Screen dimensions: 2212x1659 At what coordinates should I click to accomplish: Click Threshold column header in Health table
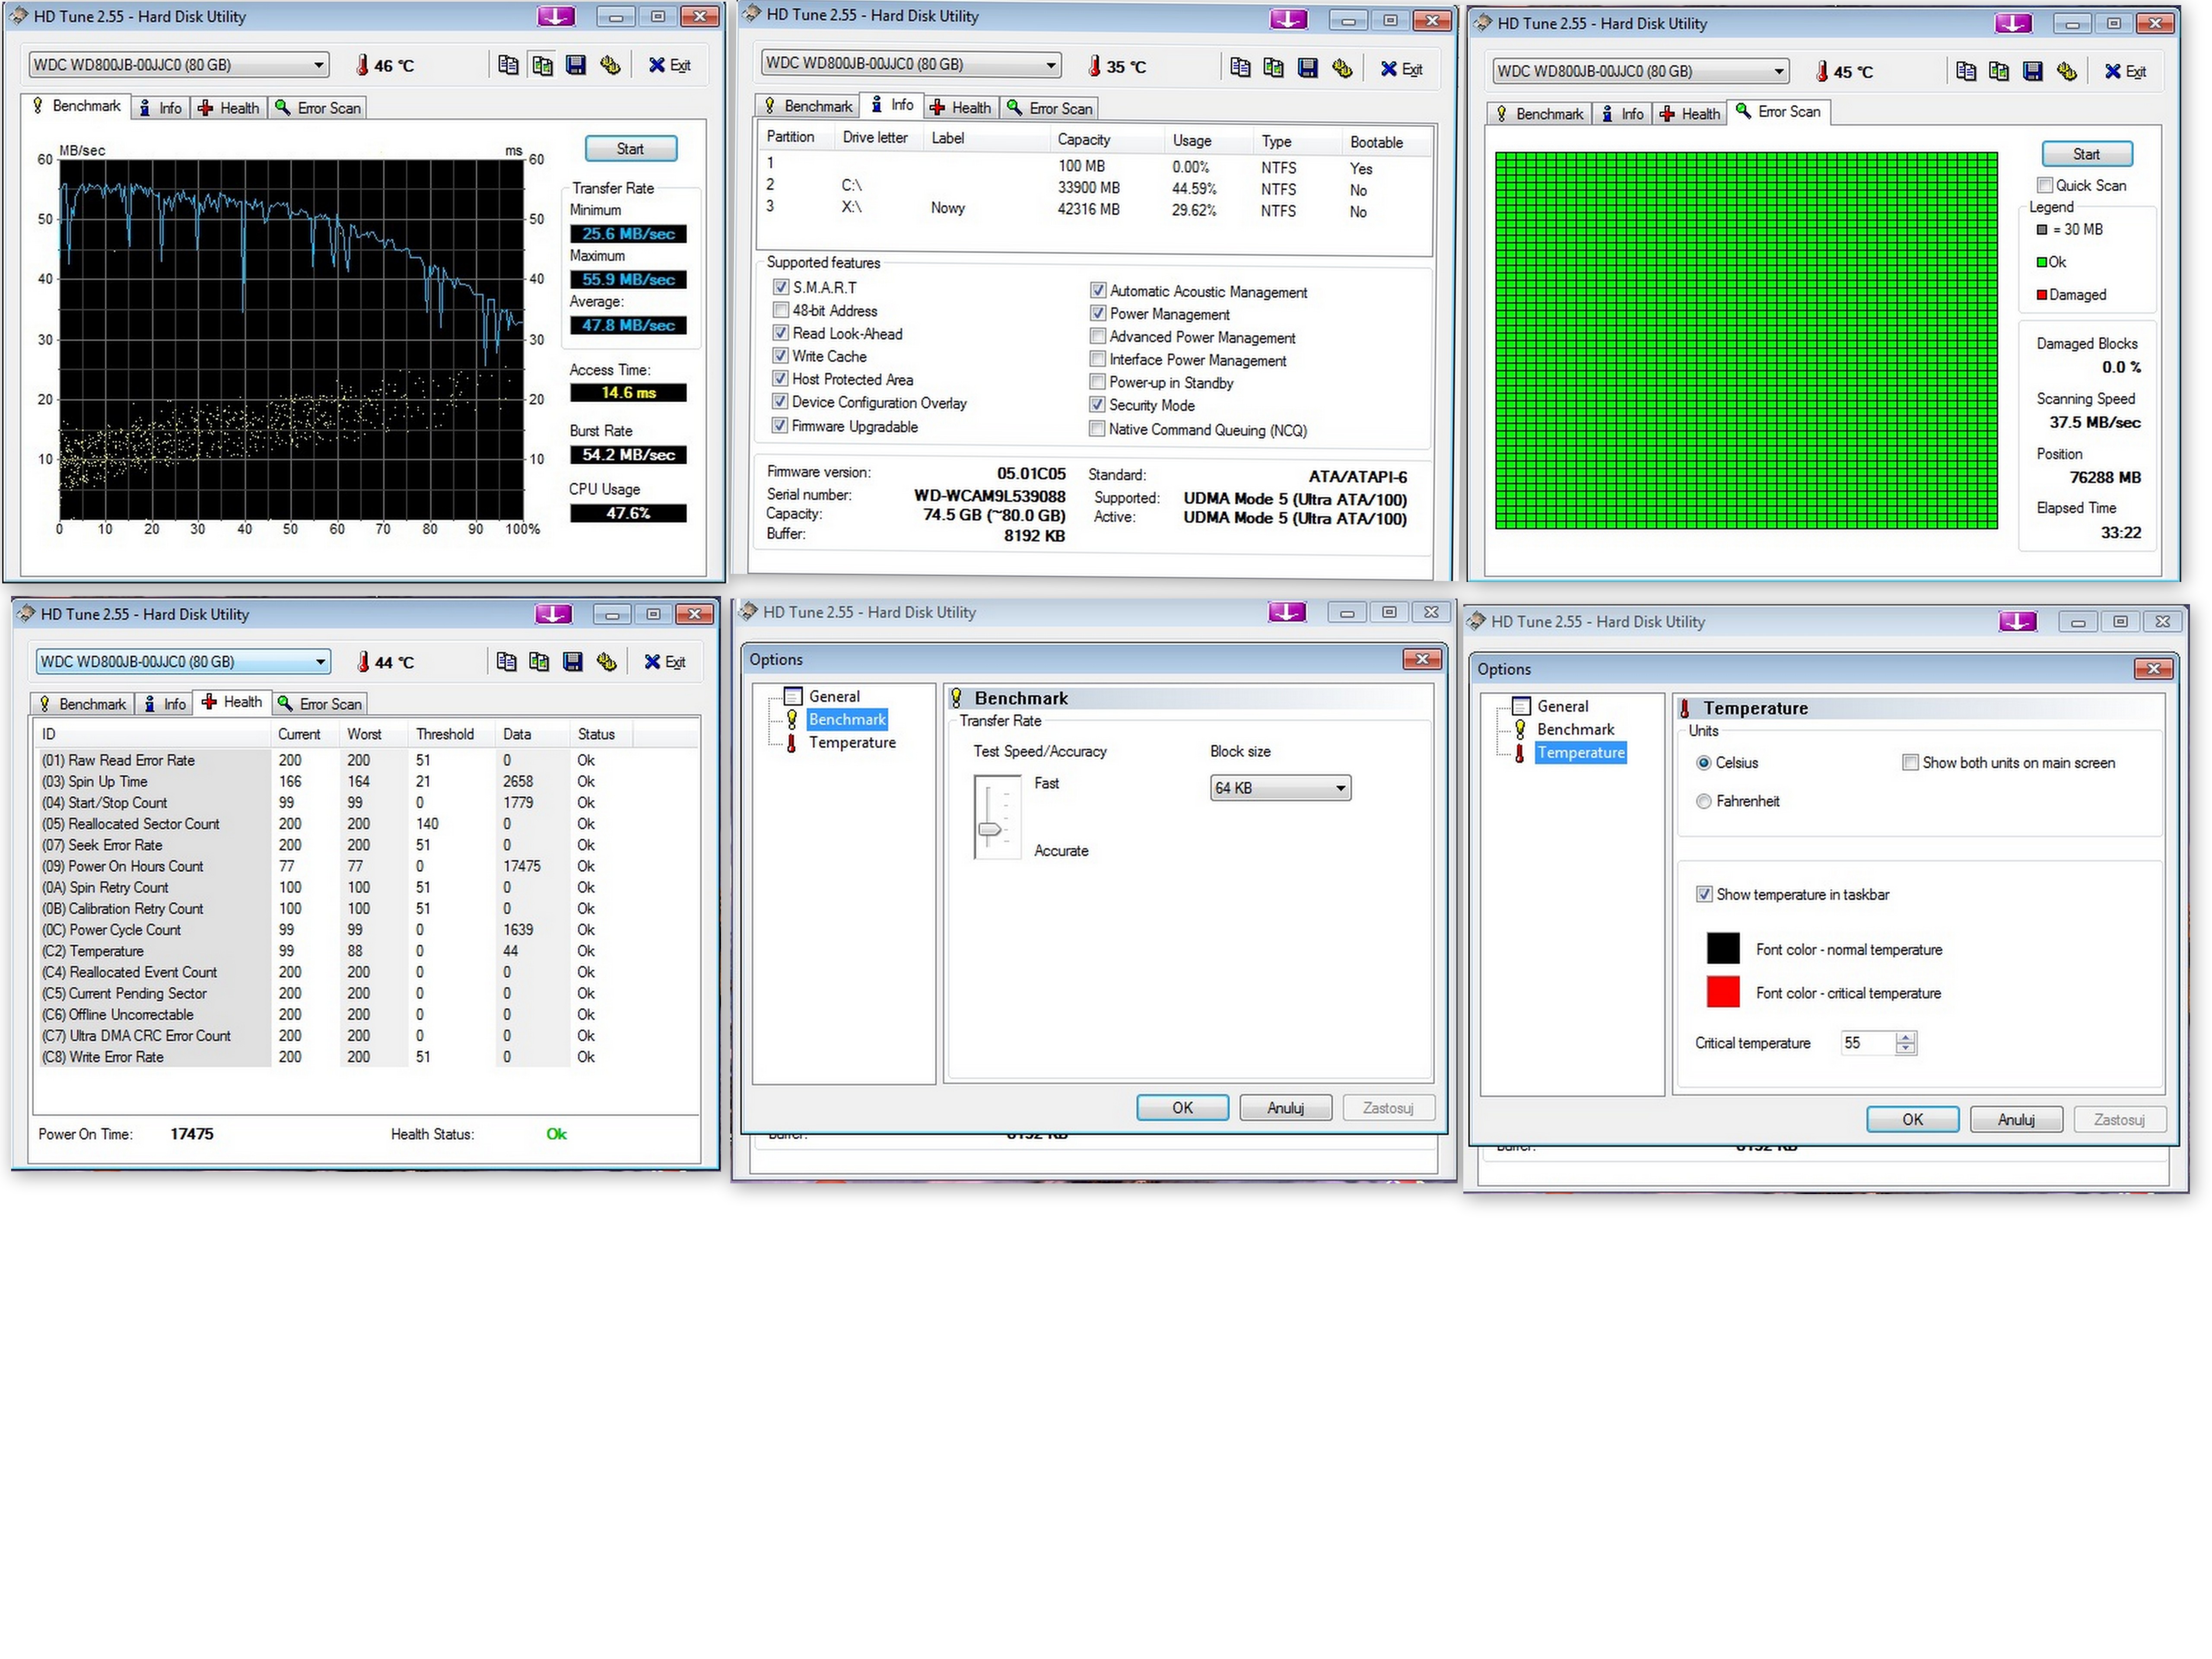click(445, 733)
